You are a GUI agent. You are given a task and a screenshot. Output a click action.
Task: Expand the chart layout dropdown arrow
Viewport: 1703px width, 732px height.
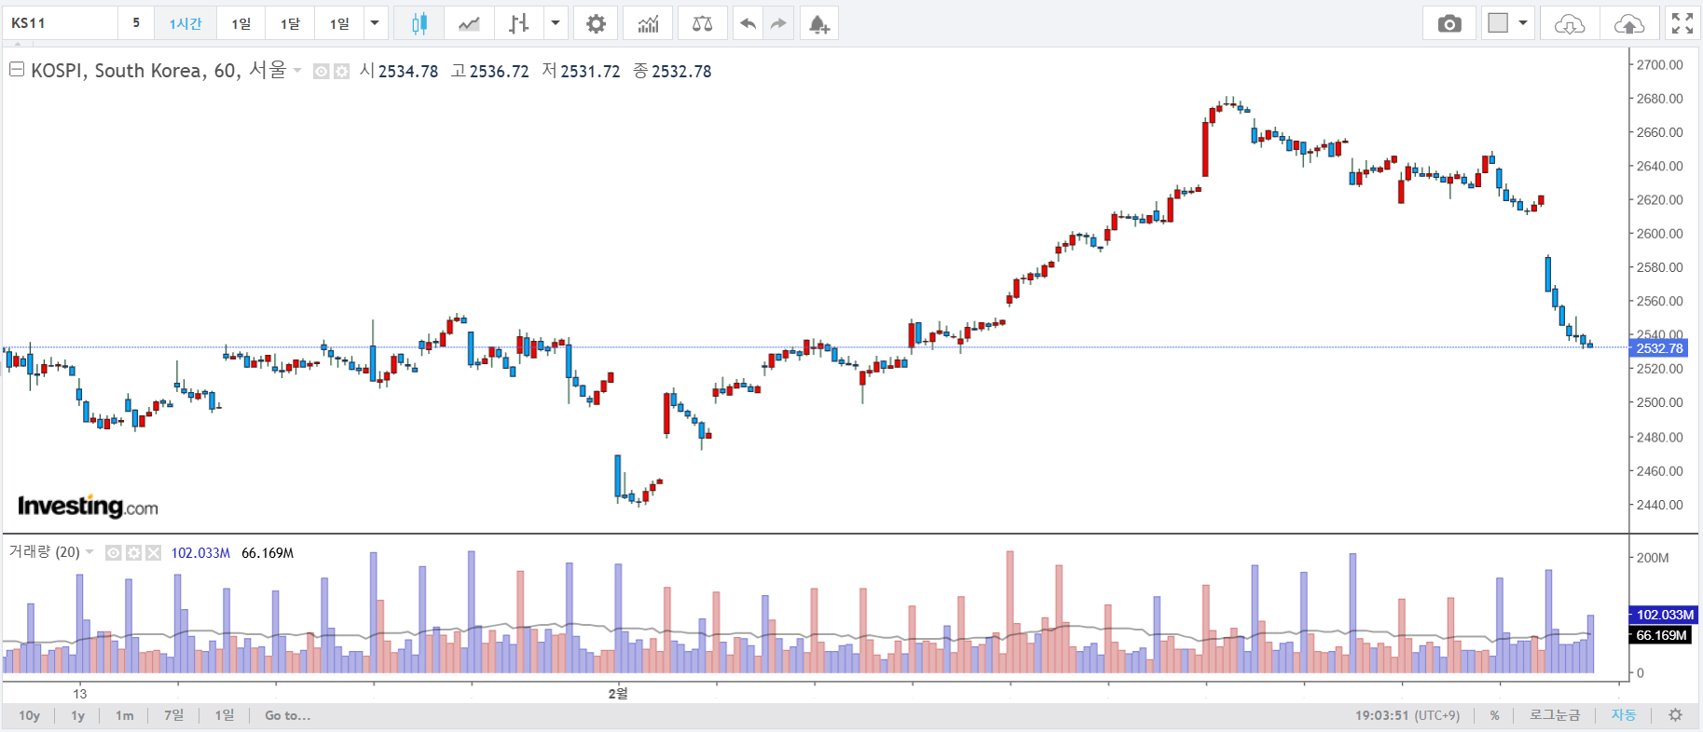(x=1523, y=23)
